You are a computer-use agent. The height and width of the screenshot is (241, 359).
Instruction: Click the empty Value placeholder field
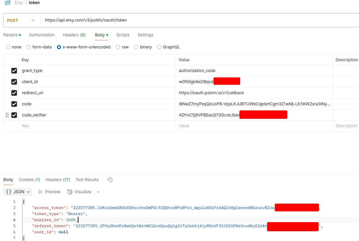(x=254, y=126)
